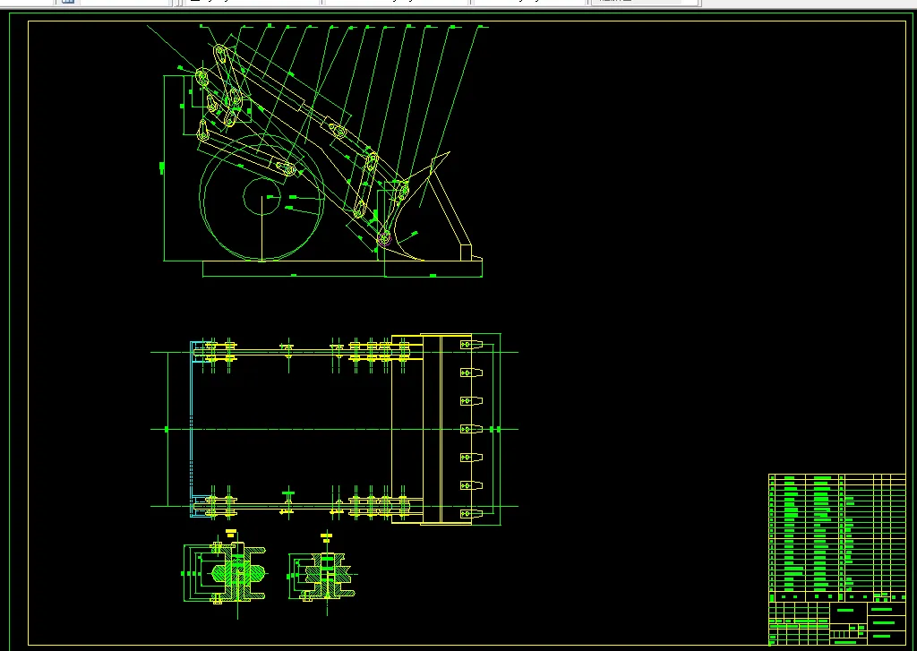Click the title block below the parts list
The height and width of the screenshot is (651, 917).
(x=837, y=623)
